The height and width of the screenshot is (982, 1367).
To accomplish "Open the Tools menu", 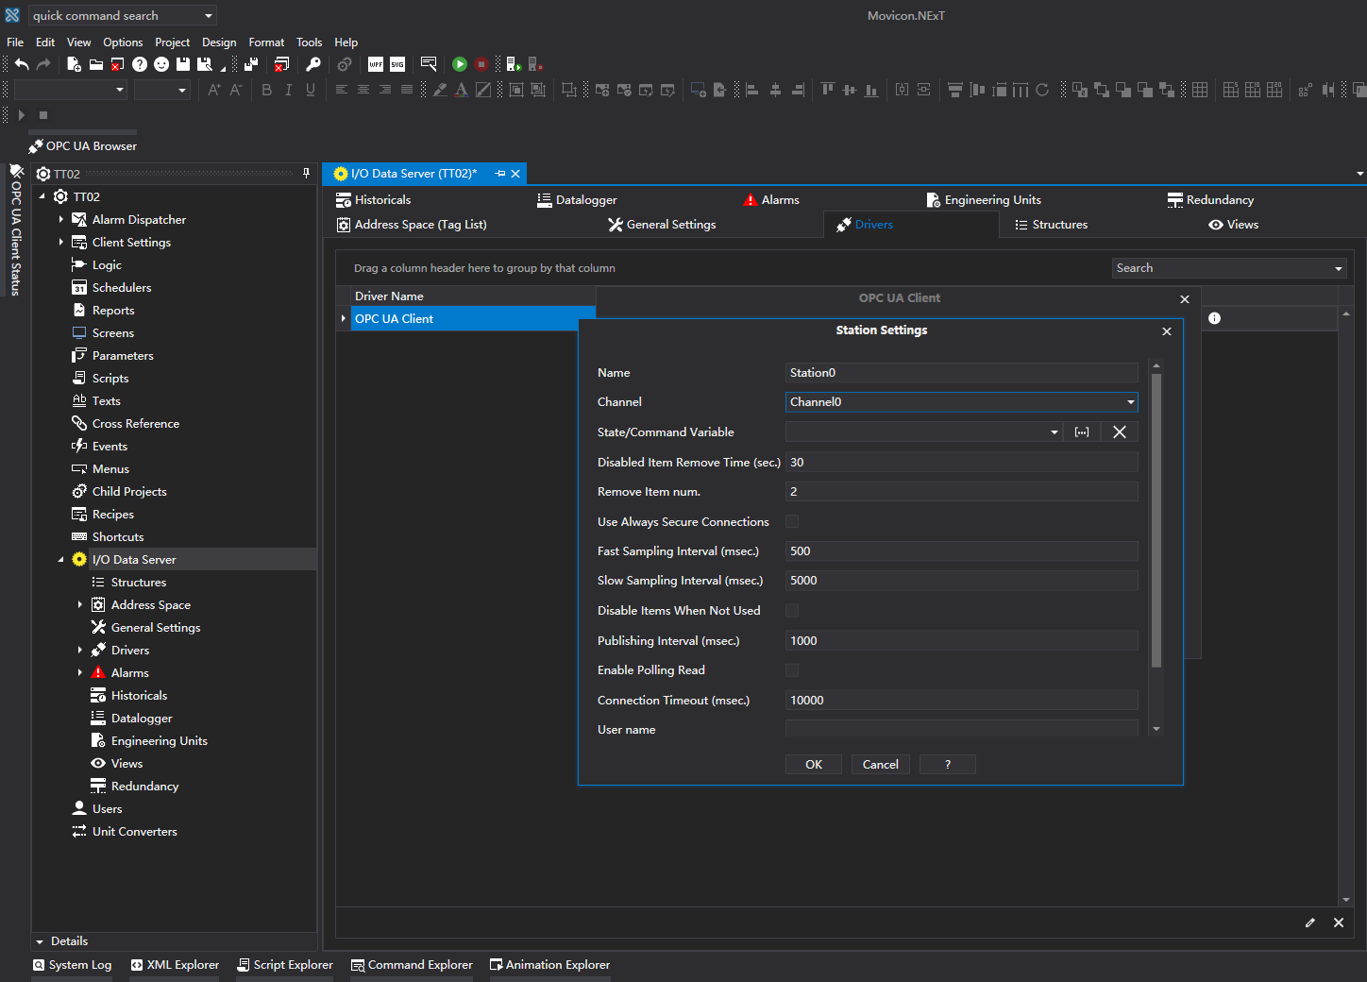I will pyautogui.click(x=309, y=42).
